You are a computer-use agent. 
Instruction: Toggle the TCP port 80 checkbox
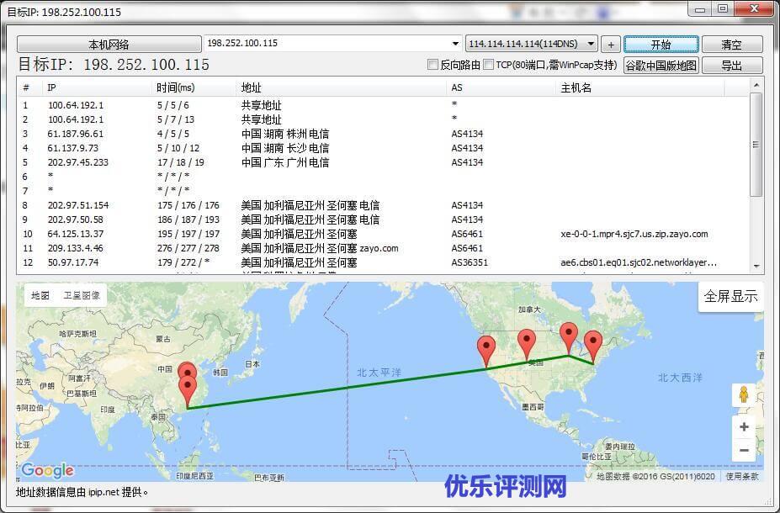click(489, 65)
